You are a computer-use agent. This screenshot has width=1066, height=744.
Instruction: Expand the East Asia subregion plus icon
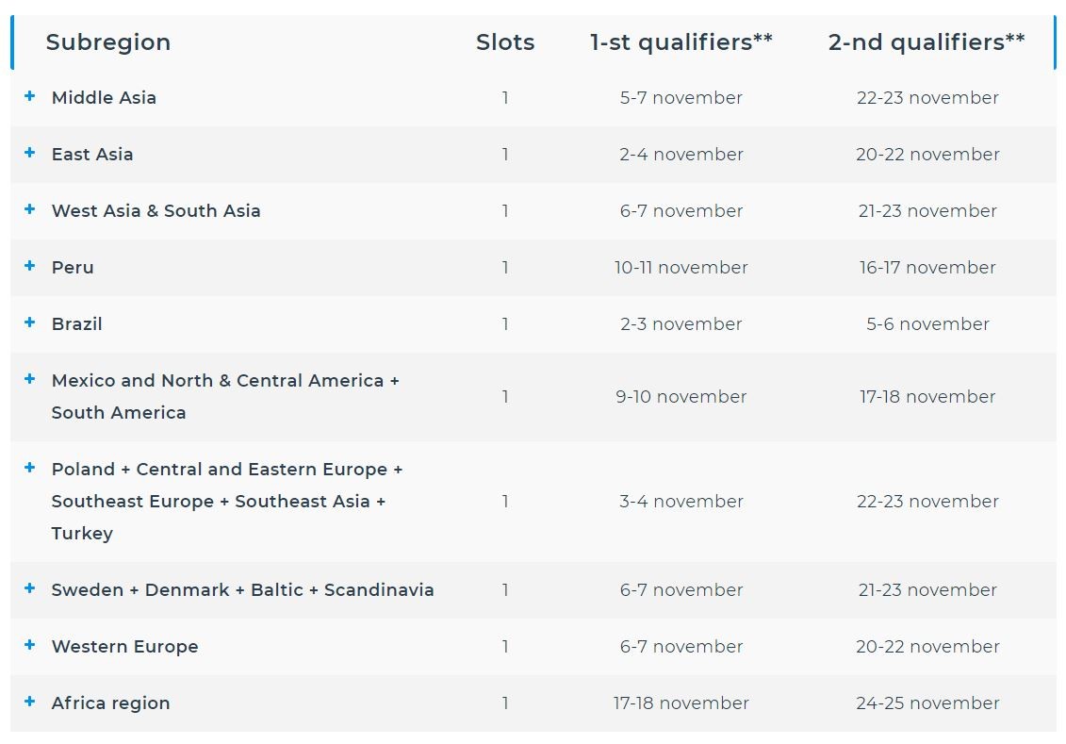coord(30,153)
